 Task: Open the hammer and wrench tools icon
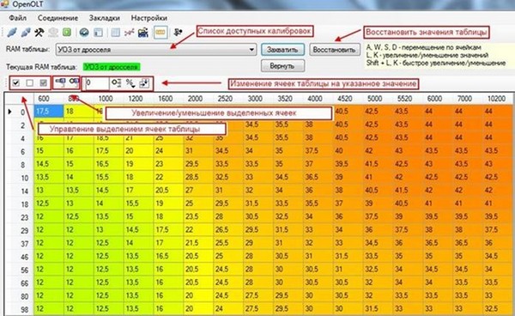[x=39, y=32]
